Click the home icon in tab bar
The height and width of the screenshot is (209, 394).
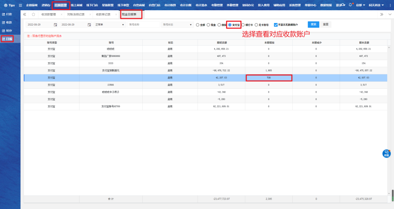(x=34, y=15)
